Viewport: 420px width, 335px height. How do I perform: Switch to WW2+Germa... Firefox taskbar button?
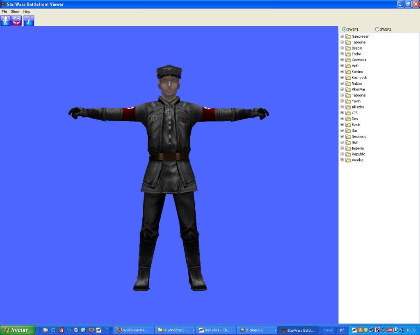pyautogui.click(x=134, y=330)
